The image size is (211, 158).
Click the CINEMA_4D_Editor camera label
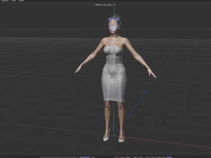(105, 5)
